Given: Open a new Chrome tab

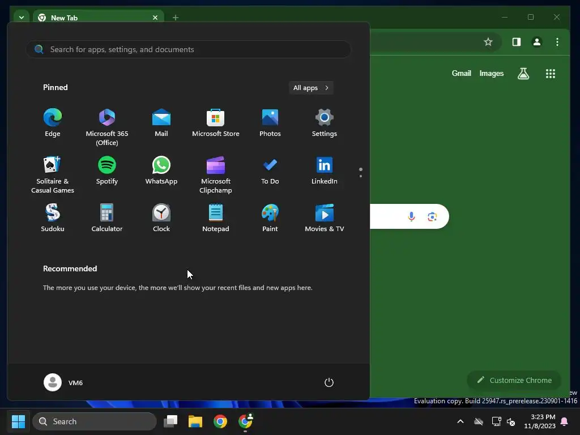Looking at the screenshot, I should (176, 18).
